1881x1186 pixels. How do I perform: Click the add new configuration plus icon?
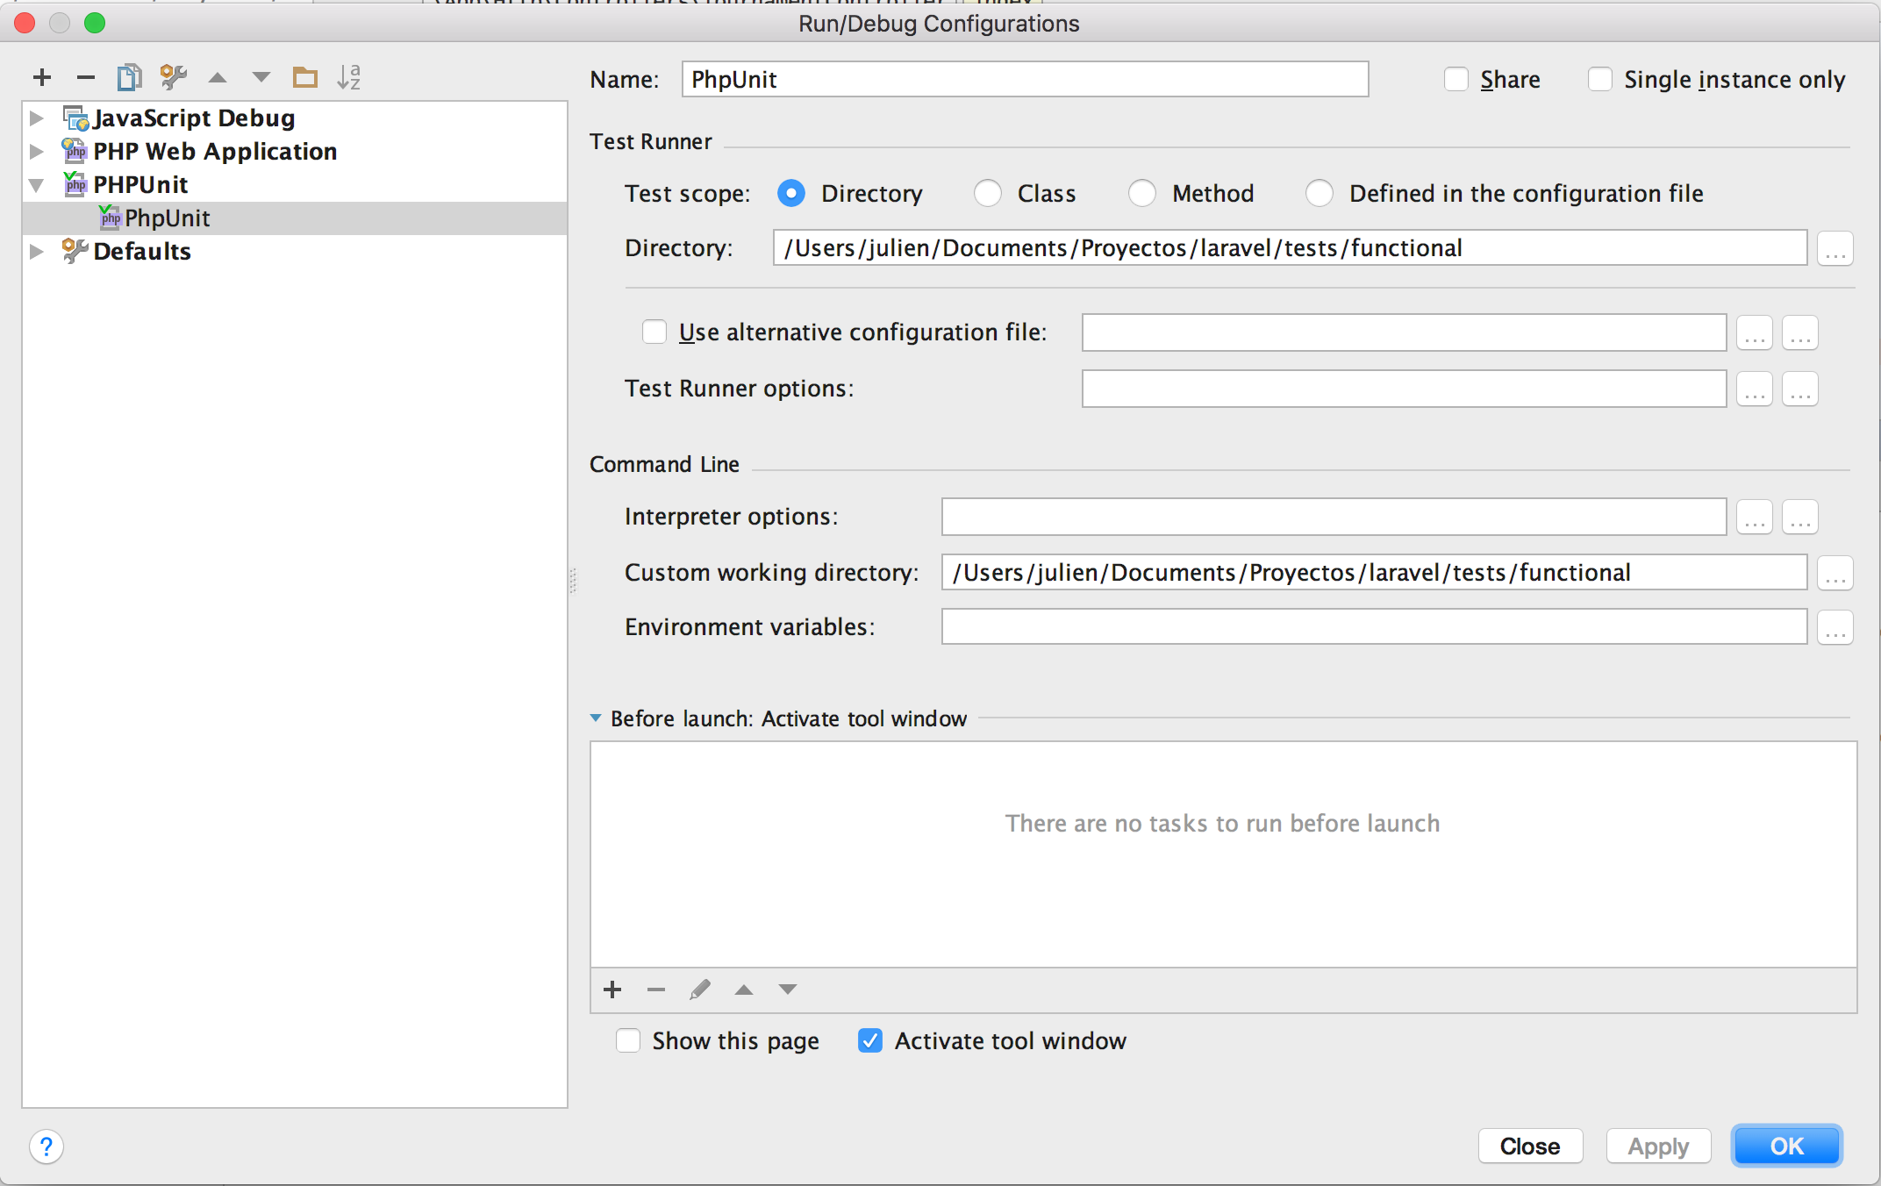[41, 78]
